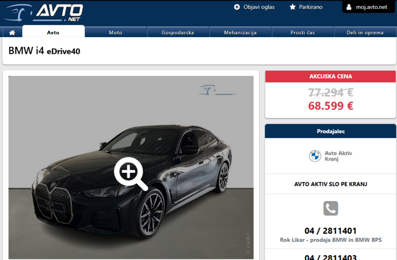Click Rok Likar - prodaja BMW text

click(331, 240)
